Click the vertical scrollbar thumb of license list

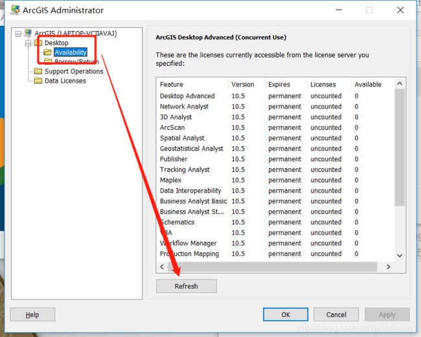[x=400, y=147]
